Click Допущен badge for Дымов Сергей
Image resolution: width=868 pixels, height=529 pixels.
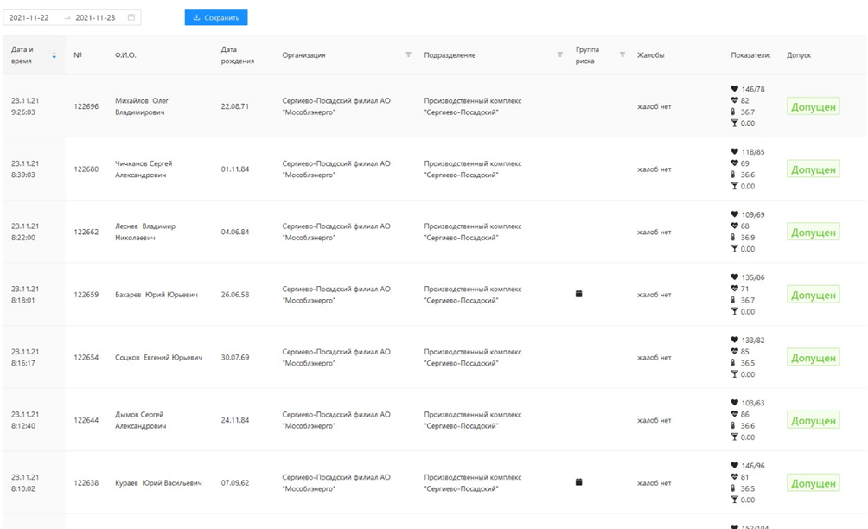pos(814,421)
